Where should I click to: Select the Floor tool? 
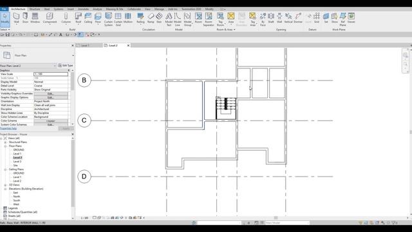point(98,19)
